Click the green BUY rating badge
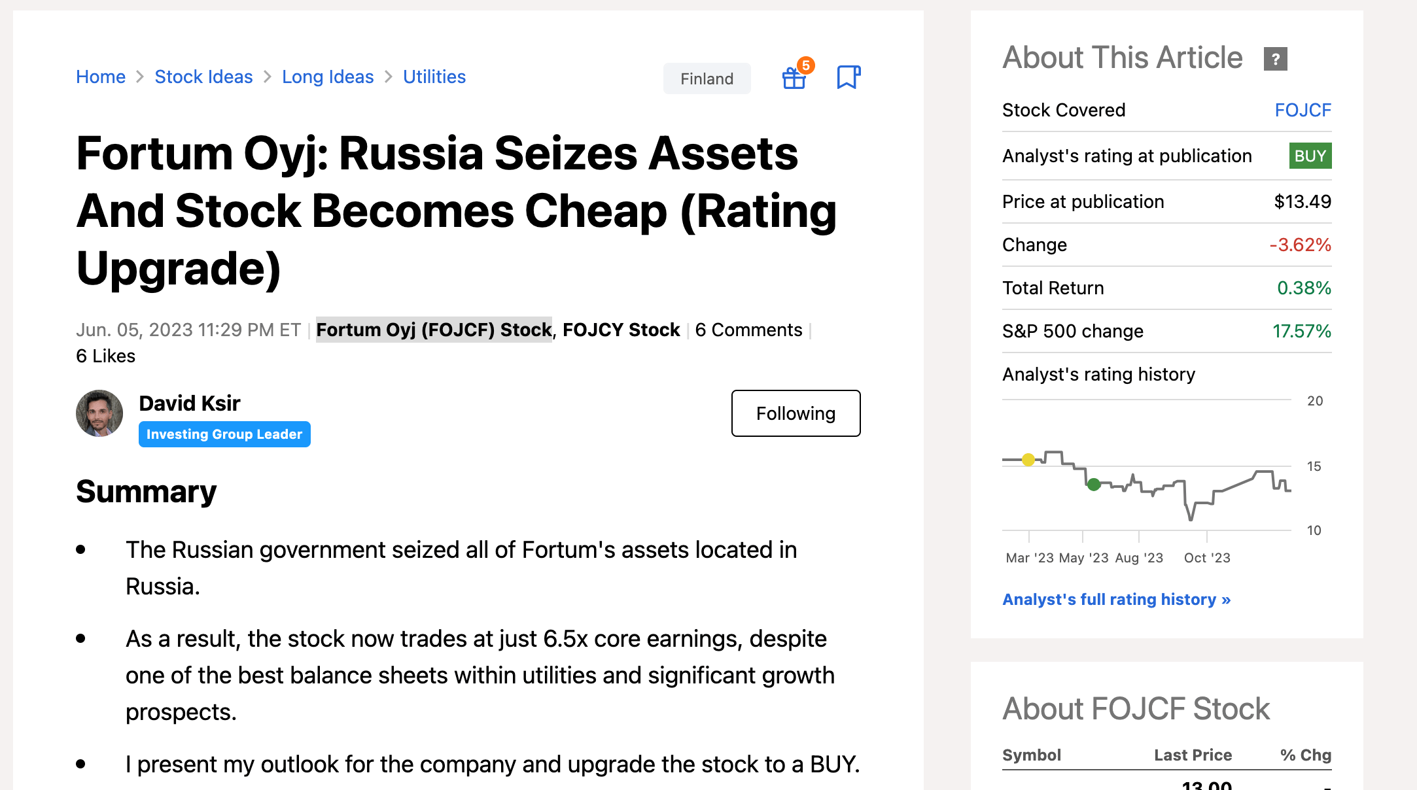The width and height of the screenshot is (1417, 790). (x=1310, y=156)
